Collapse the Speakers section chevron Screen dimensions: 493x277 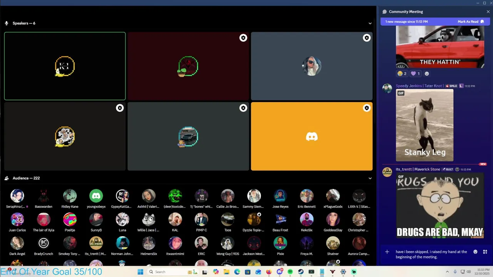[x=370, y=23]
